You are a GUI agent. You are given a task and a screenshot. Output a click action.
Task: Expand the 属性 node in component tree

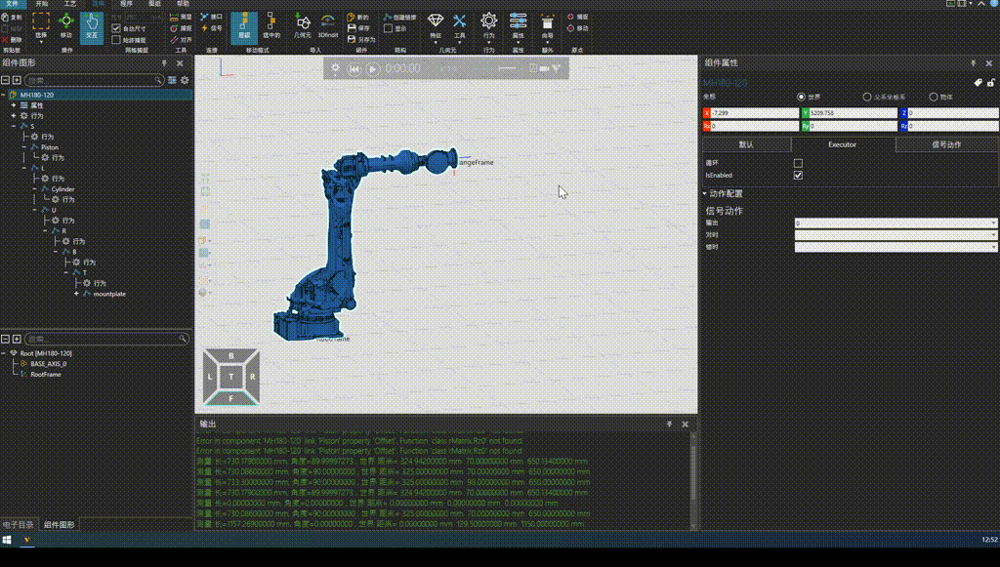(x=14, y=105)
